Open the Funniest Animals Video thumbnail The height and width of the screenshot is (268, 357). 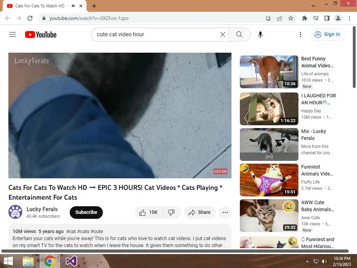[269, 180]
